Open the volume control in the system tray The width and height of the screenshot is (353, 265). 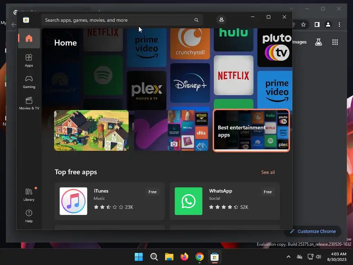pos(318,257)
